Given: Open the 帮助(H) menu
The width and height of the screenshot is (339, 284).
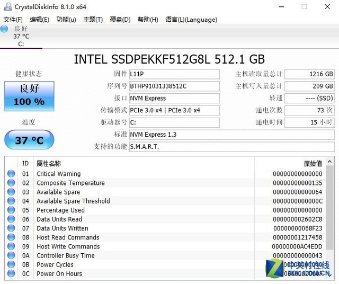Looking at the screenshot, I should coord(148,20).
